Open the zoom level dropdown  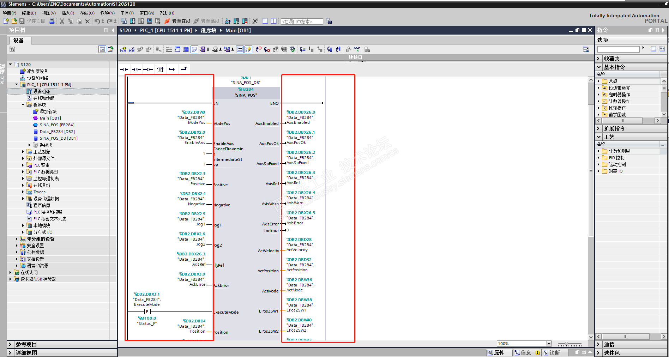[x=549, y=344]
